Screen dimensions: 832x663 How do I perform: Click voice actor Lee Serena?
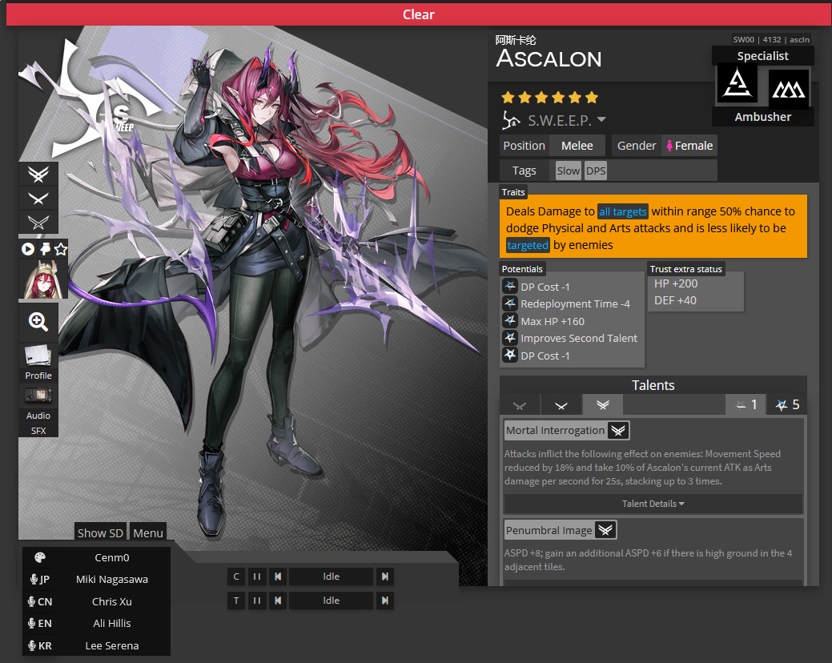pos(112,645)
